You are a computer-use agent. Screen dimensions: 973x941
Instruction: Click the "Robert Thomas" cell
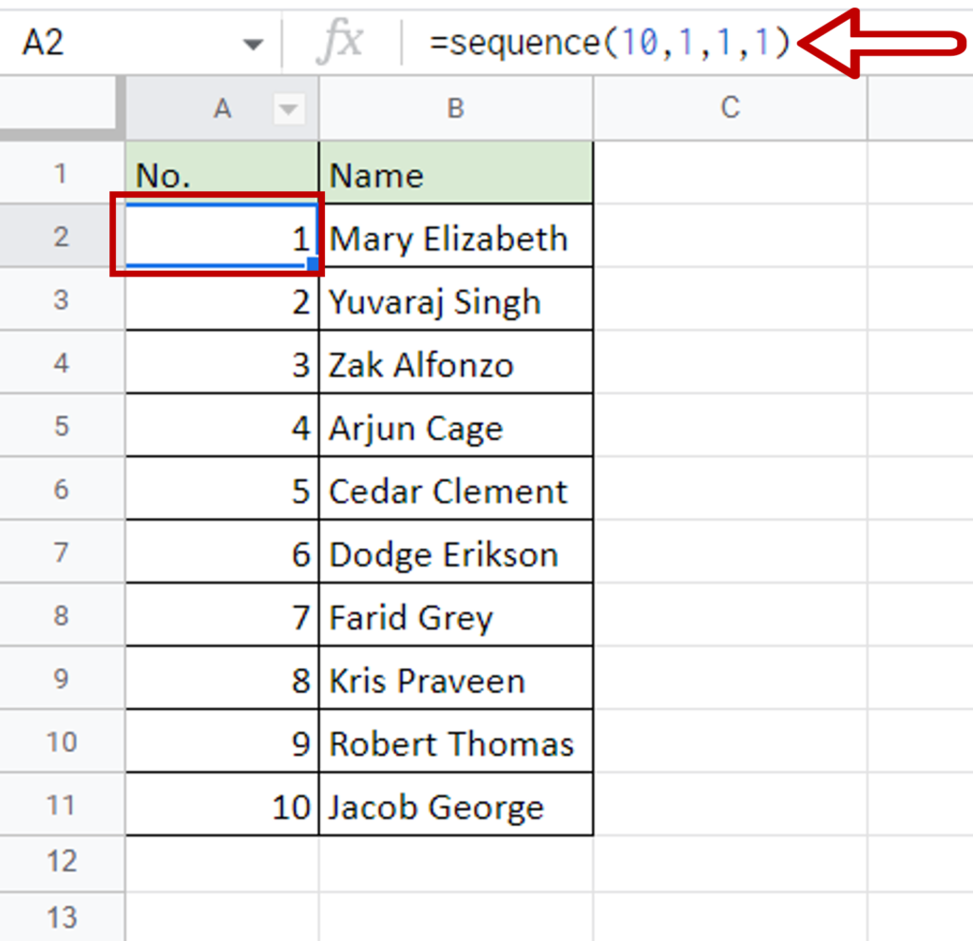456,741
